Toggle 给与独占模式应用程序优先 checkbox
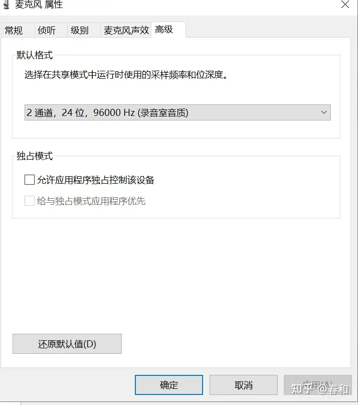The height and width of the screenshot is (405, 358). coord(30,201)
